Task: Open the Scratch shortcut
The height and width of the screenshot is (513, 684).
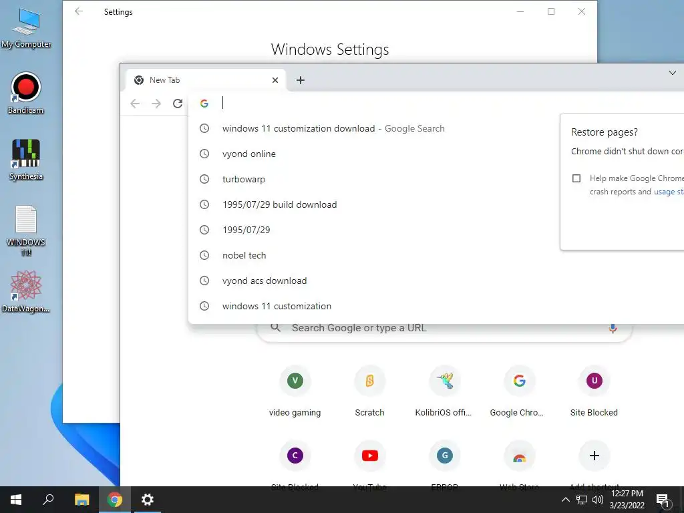Action: [x=369, y=391]
